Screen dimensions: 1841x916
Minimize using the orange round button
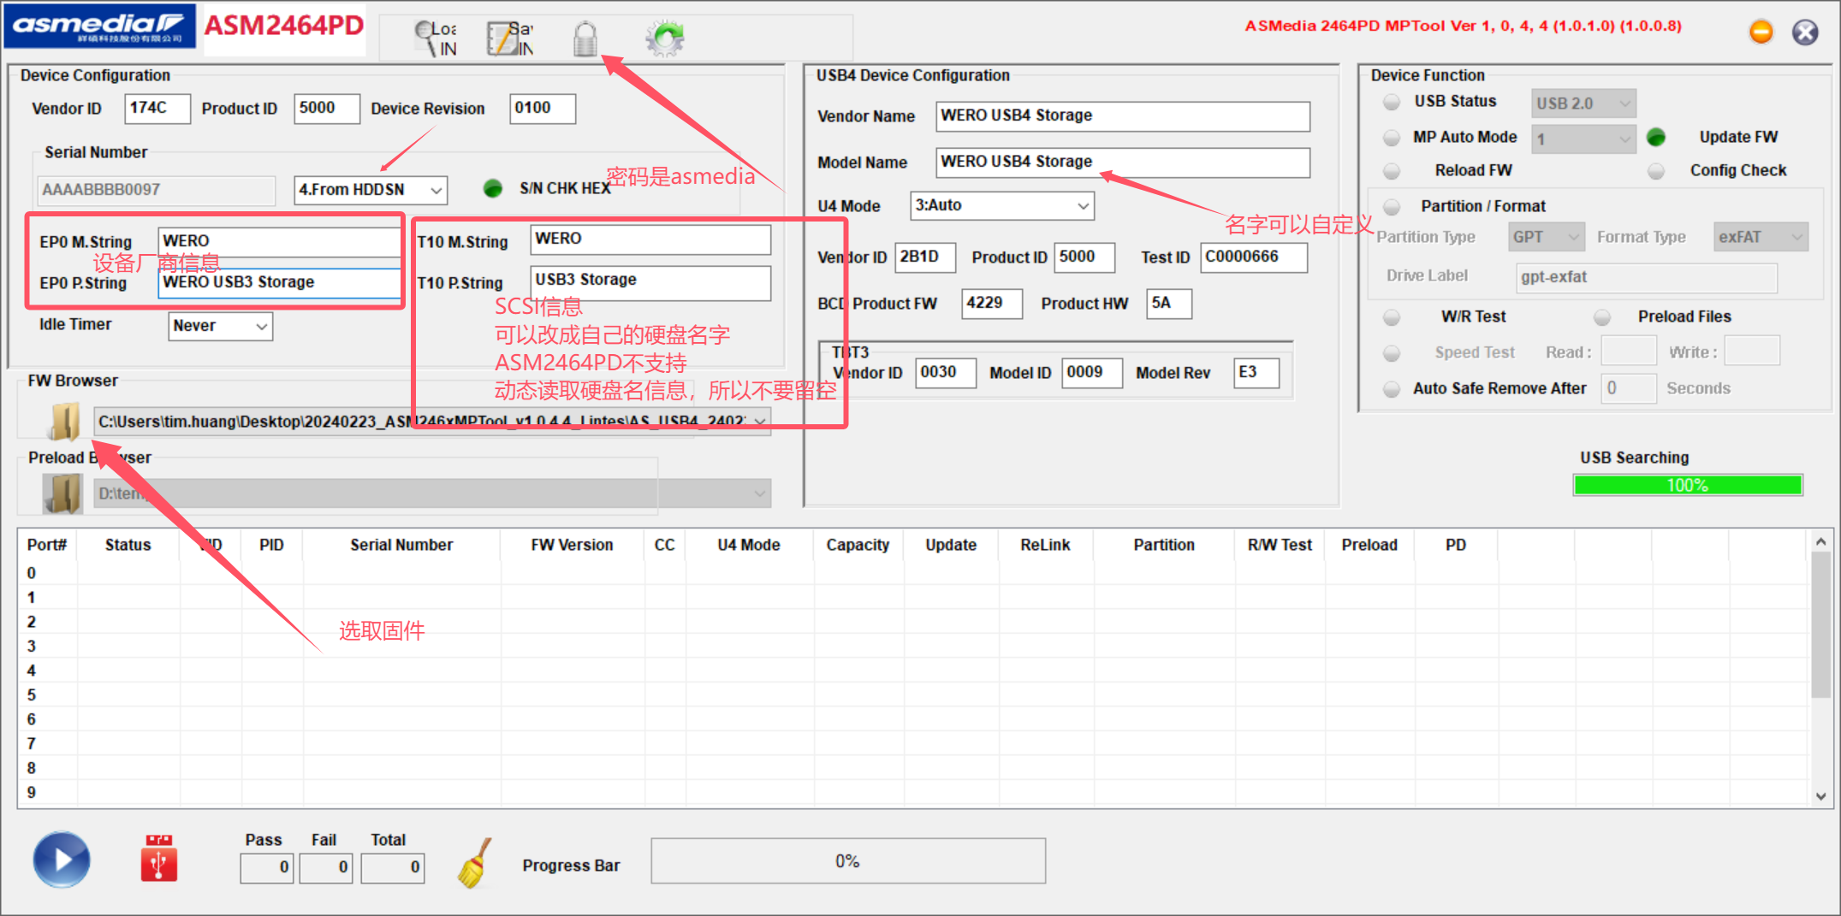(1761, 32)
